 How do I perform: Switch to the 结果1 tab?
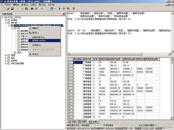83,121
